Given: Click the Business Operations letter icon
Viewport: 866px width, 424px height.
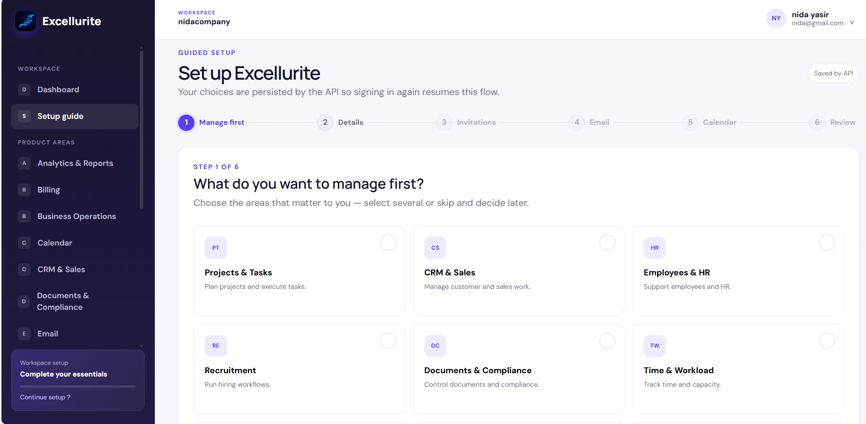Looking at the screenshot, I should [x=24, y=216].
